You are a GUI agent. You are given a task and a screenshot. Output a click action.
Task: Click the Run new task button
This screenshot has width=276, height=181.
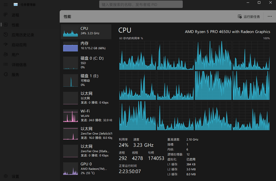249,16
